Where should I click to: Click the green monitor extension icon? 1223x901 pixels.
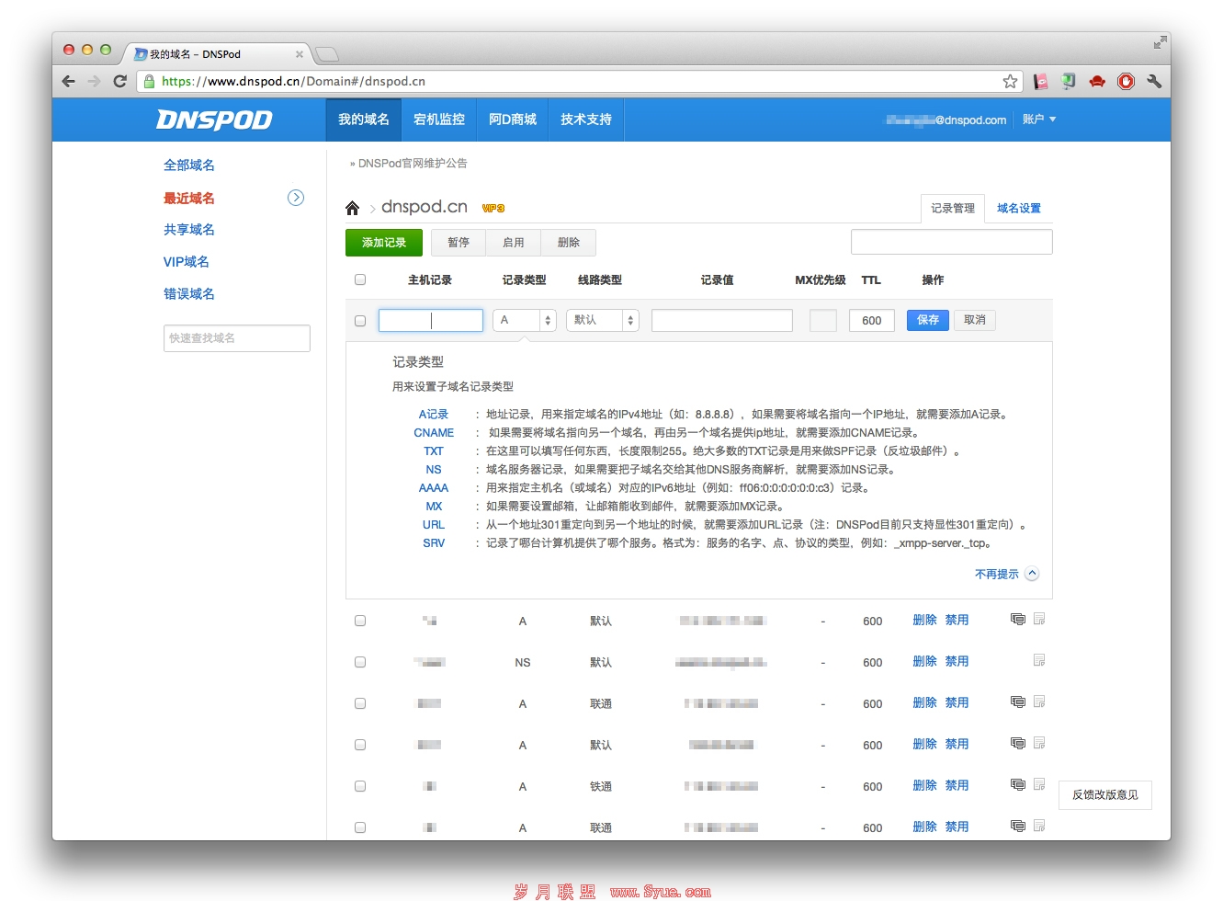click(1069, 81)
